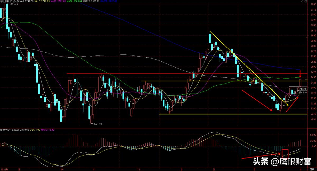This screenshot has width=317, height=171.
Task: Click 2450 on the price axis
Action: point(313,77)
